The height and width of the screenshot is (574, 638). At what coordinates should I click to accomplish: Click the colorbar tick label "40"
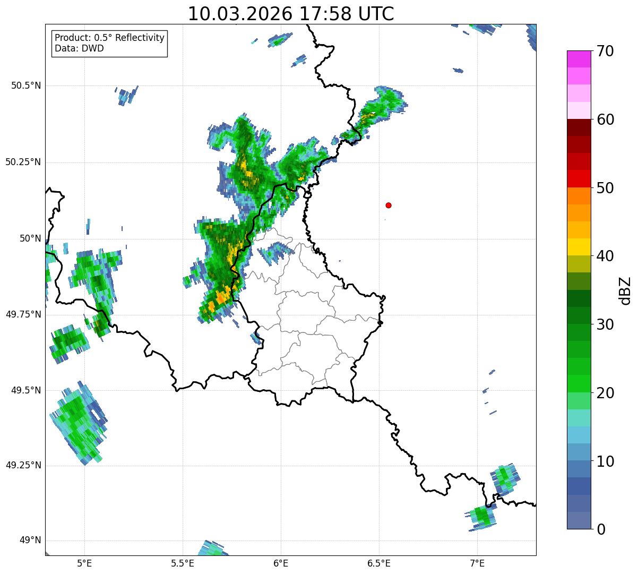point(605,256)
